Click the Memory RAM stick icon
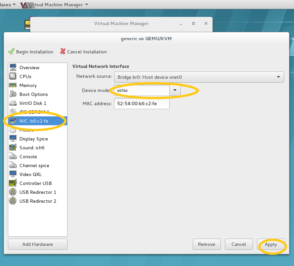The image size is (294, 266). (x=13, y=85)
